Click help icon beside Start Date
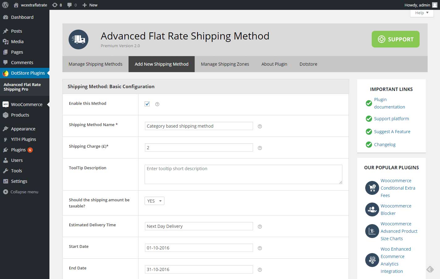The height and width of the screenshot is (279, 440). tap(260, 248)
